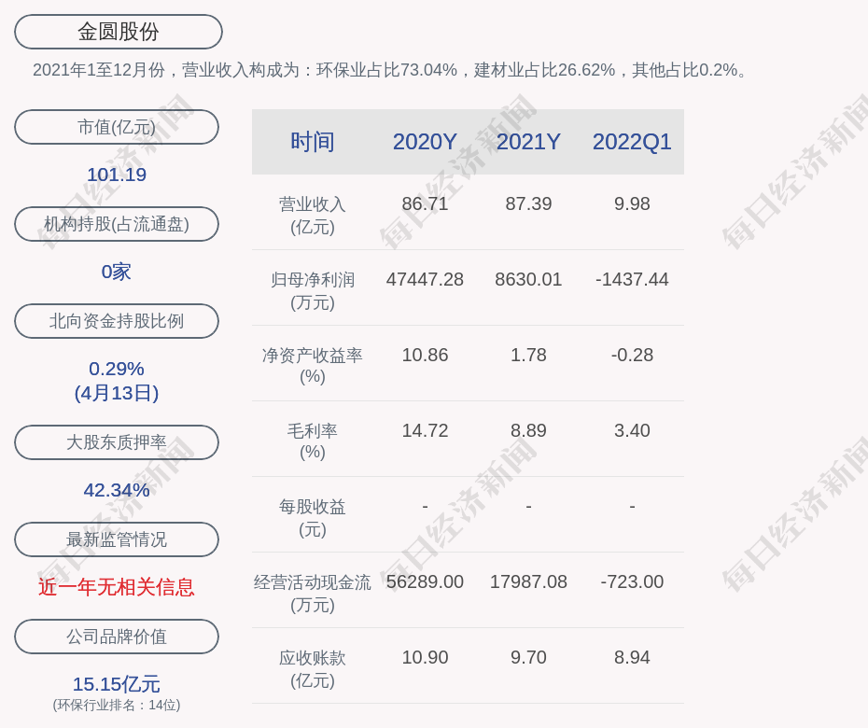The width and height of the screenshot is (868, 728).
Task: Click the 毛利率(%) row label
Action: [x=312, y=441]
